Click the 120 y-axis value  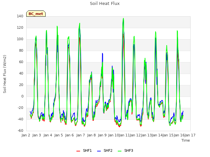(x=20, y=27)
